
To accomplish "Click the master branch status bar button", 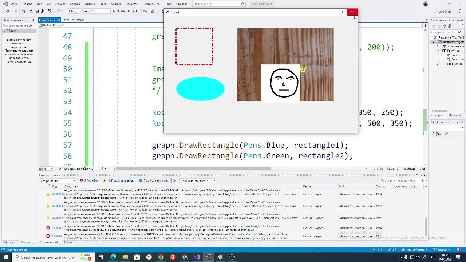I will pyautogui.click(x=441, y=250).
